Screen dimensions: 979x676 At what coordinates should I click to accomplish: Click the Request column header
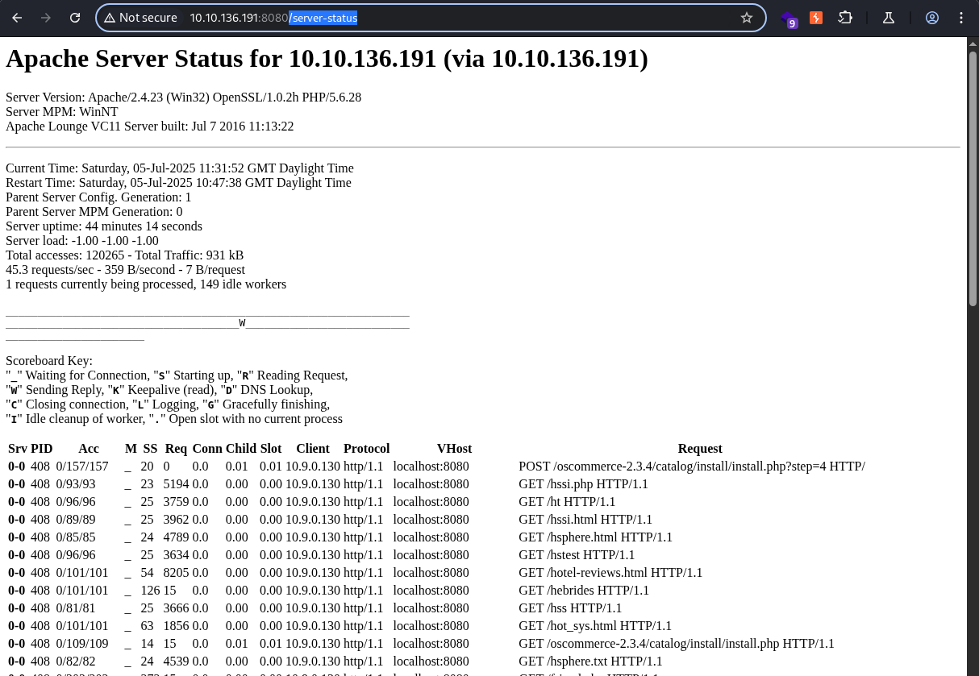pos(700,449)
